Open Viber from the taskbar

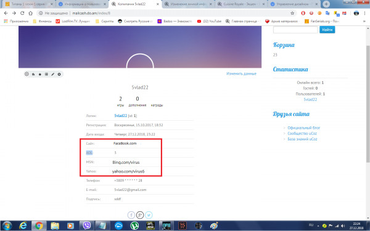point(86,225)
